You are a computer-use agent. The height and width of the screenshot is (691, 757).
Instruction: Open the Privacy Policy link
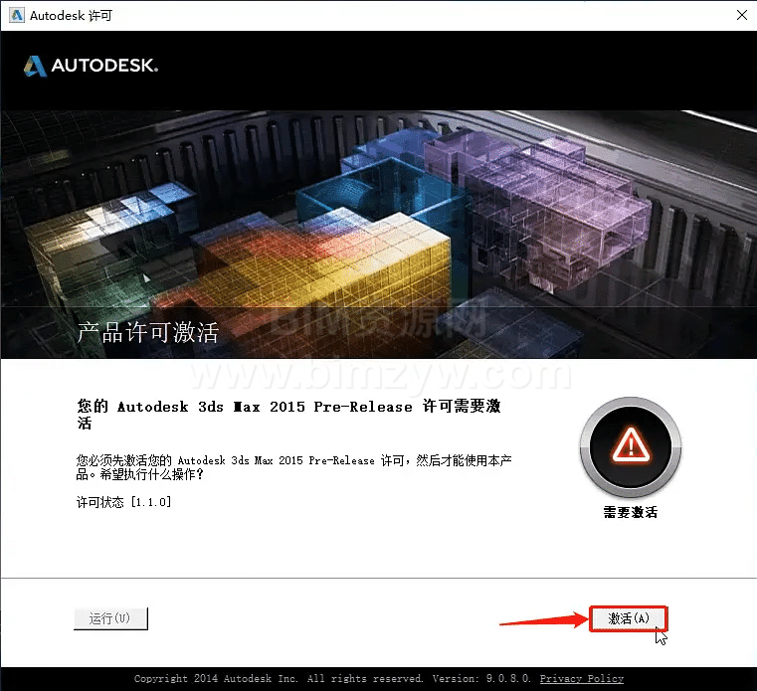tap(581, 678)
